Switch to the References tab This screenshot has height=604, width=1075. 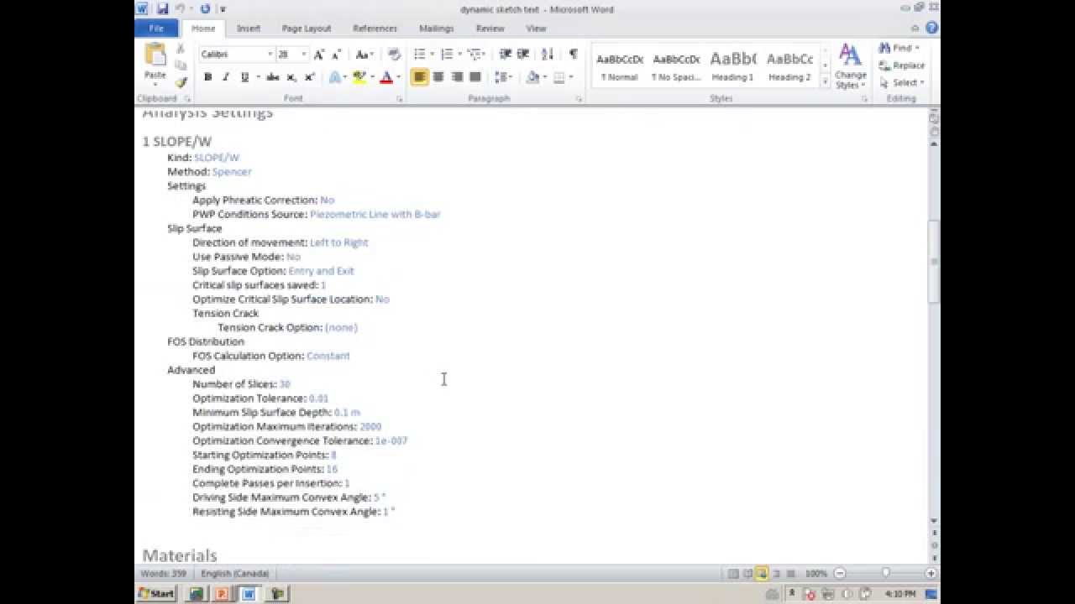(x=375, y=29)
